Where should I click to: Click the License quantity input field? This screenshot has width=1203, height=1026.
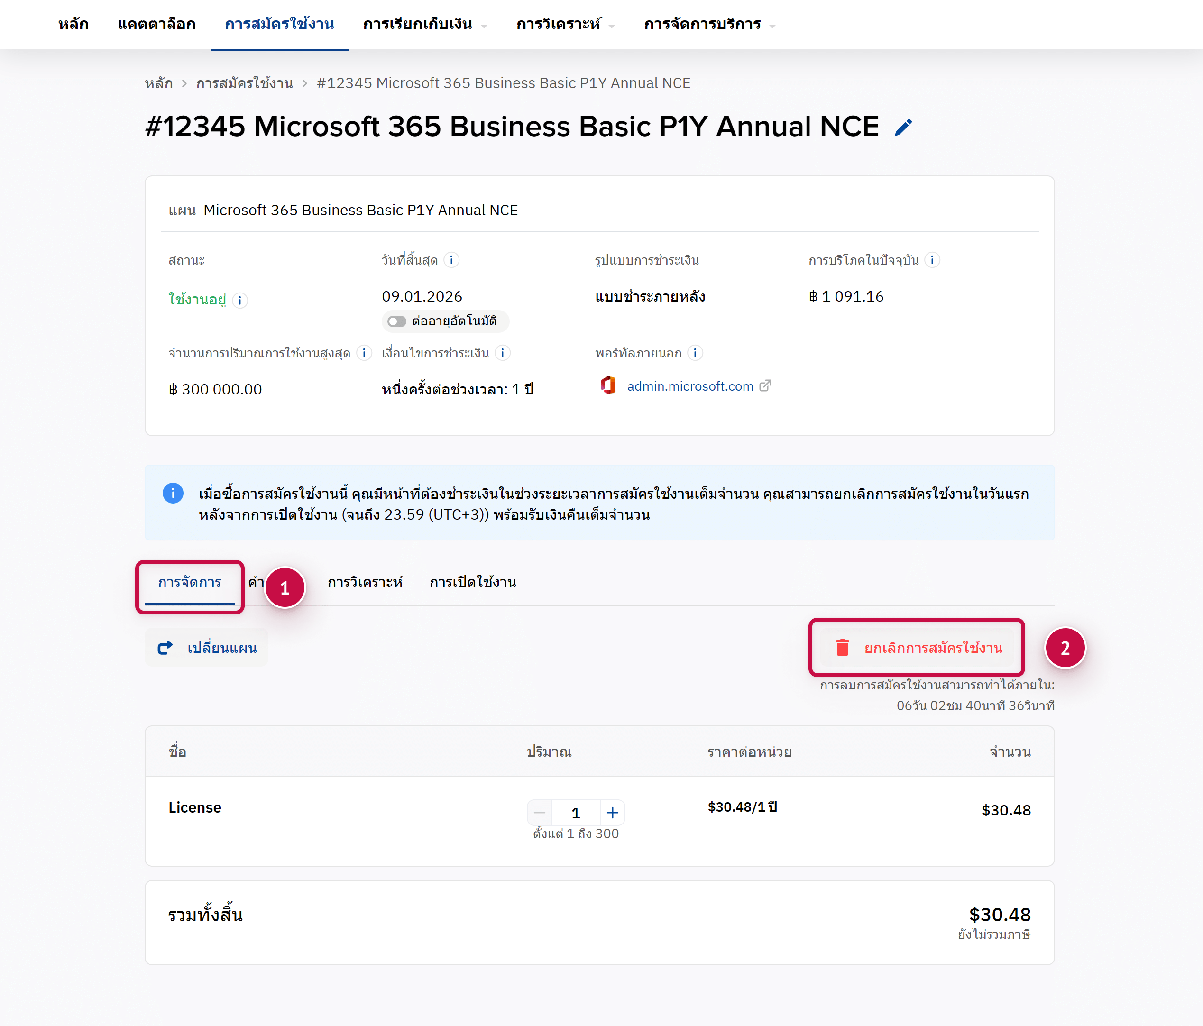coord(576,813)
